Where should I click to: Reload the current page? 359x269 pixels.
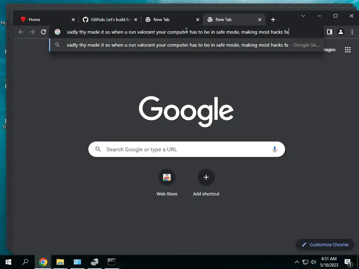(x=43, y=32)
